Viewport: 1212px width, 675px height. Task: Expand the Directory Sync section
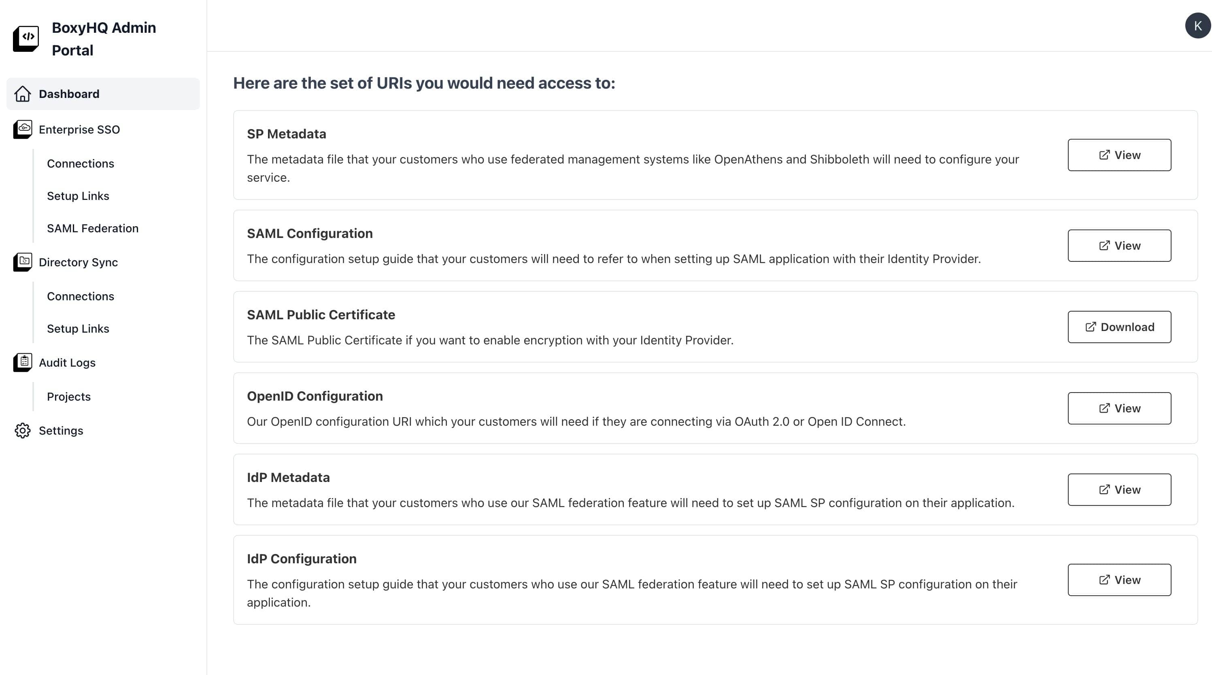point(78,262)
